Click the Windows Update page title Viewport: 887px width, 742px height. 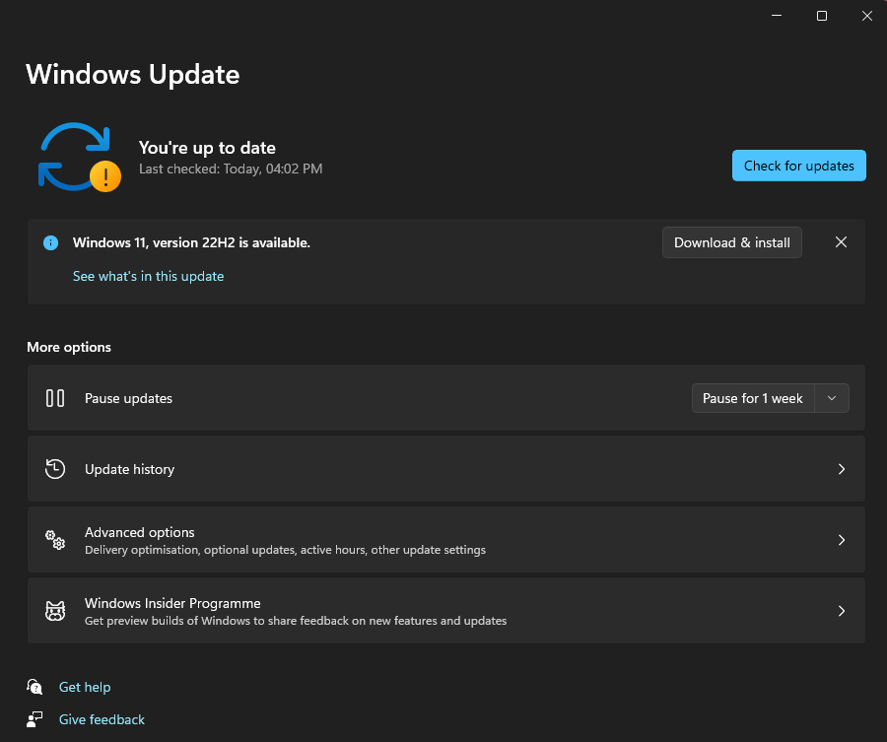[133, 74]
